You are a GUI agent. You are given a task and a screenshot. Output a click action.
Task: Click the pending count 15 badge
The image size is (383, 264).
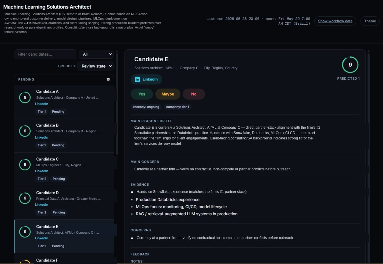(108, 79)
